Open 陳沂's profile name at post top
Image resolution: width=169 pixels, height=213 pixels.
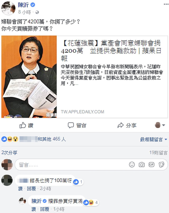pos(23,5)
